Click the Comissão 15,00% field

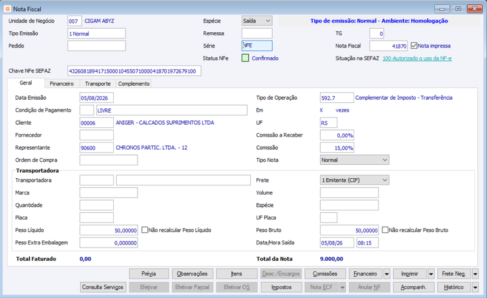tap(337, 148)
